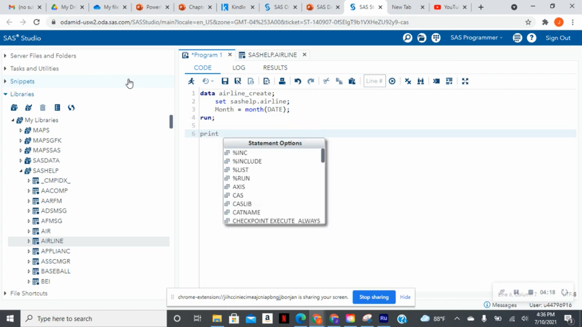The width and height of the screenshot is (582, 327).
Task: Click the Line # input field
Action: pyautogui.click(x=375, y=81)
